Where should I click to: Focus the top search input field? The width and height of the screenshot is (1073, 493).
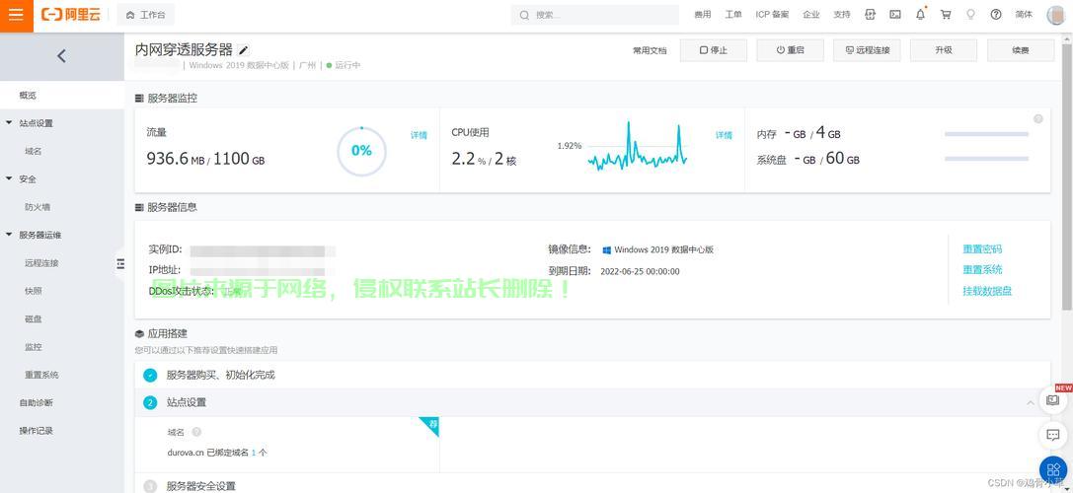(x=594, y=15)
